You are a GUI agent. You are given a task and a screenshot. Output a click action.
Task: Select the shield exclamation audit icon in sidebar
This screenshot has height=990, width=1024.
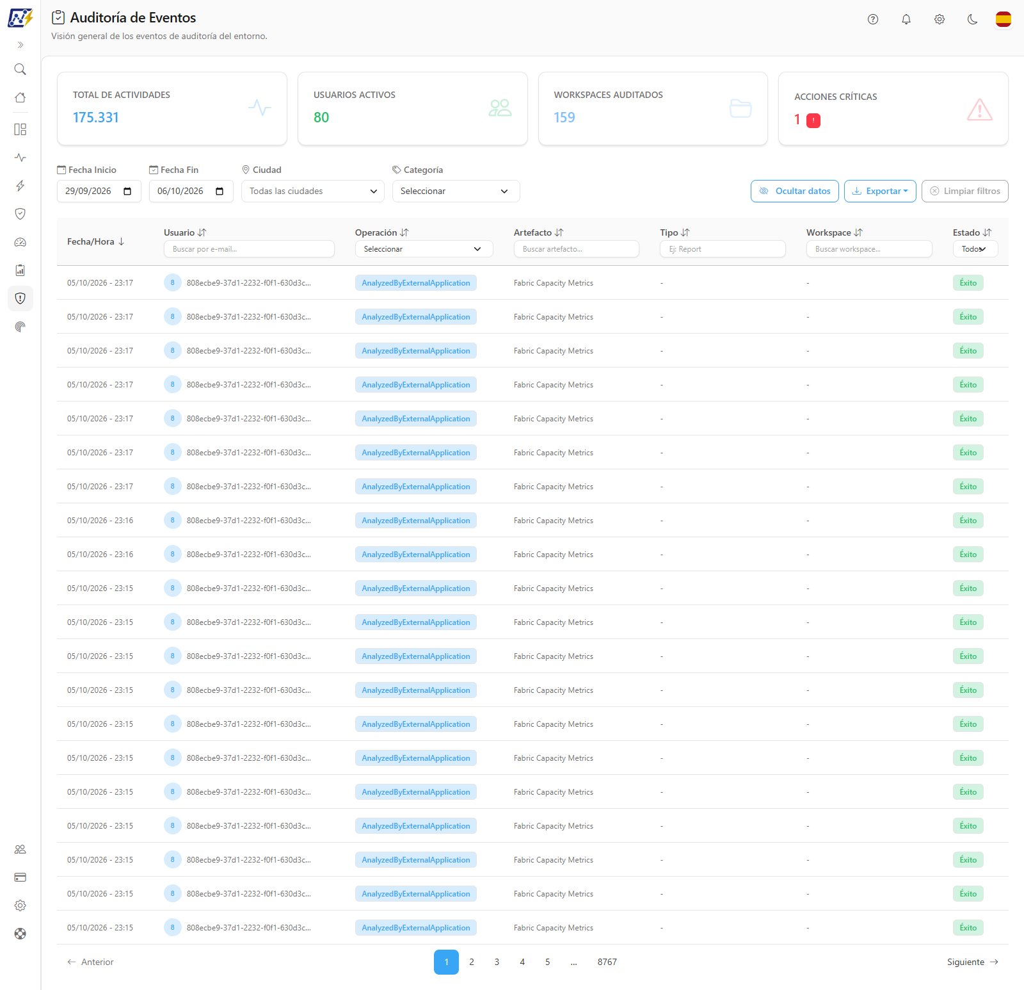pyautogui.click(x=20, y=298)
